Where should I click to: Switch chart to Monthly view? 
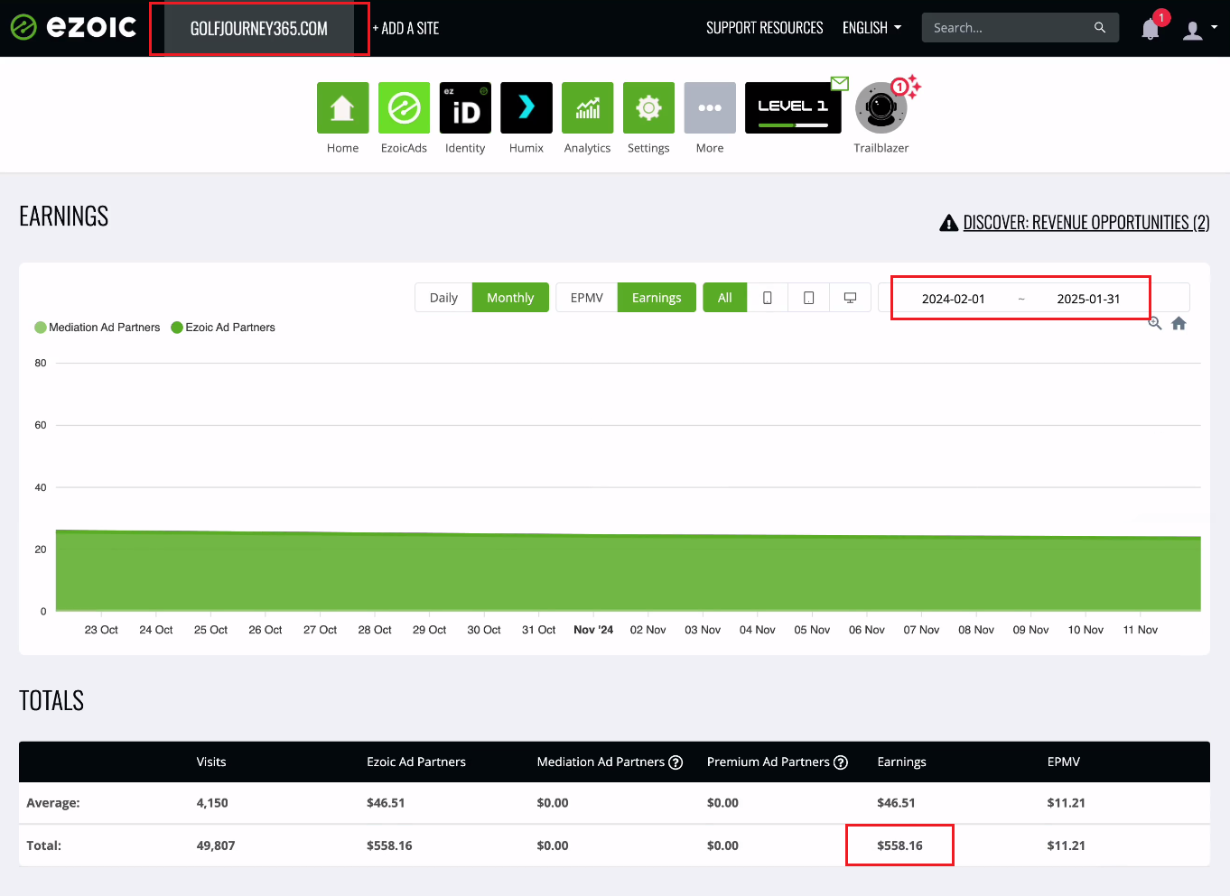(x=510, y=298)
